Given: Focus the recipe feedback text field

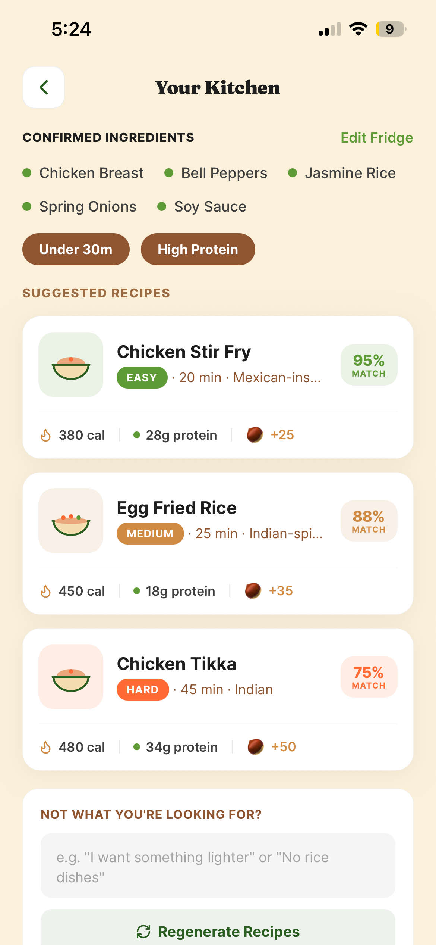Looking at the screenshot, I should (x=218, y=866).
